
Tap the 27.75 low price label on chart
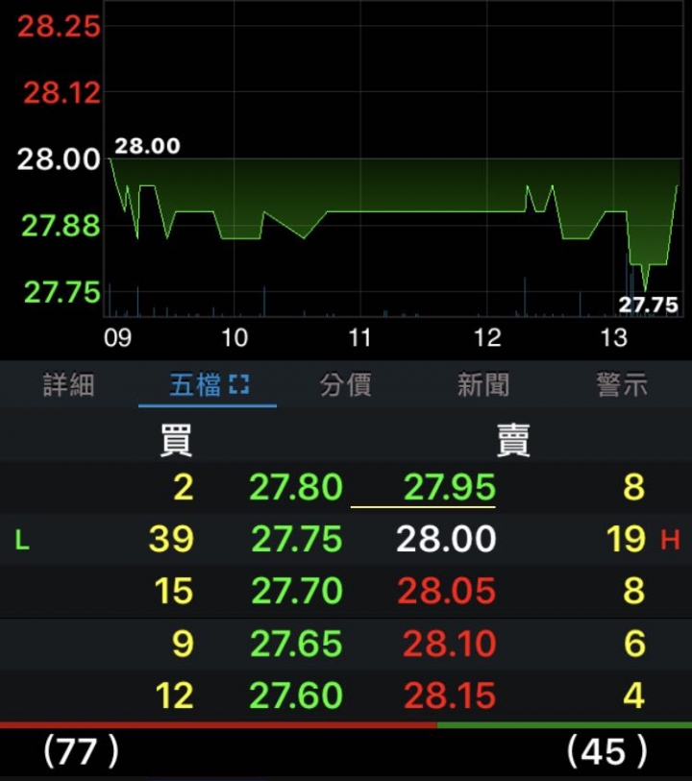[648, 305]
